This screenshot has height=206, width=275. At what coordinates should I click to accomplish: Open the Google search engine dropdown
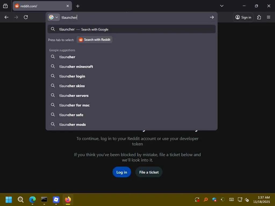(53, 17)
